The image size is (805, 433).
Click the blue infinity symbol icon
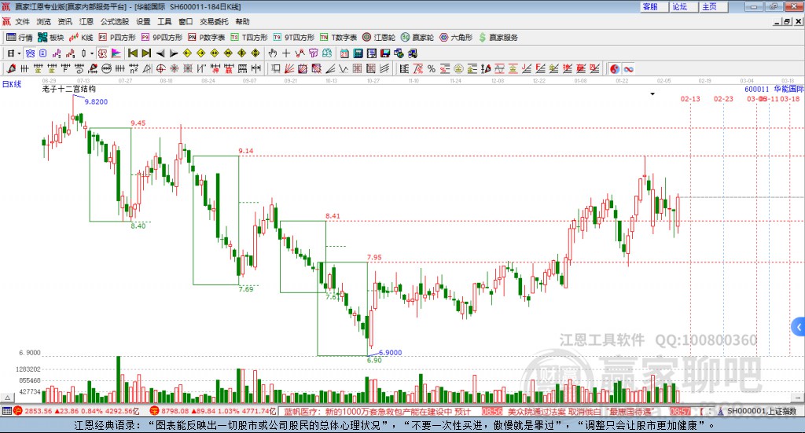(628, 68)
